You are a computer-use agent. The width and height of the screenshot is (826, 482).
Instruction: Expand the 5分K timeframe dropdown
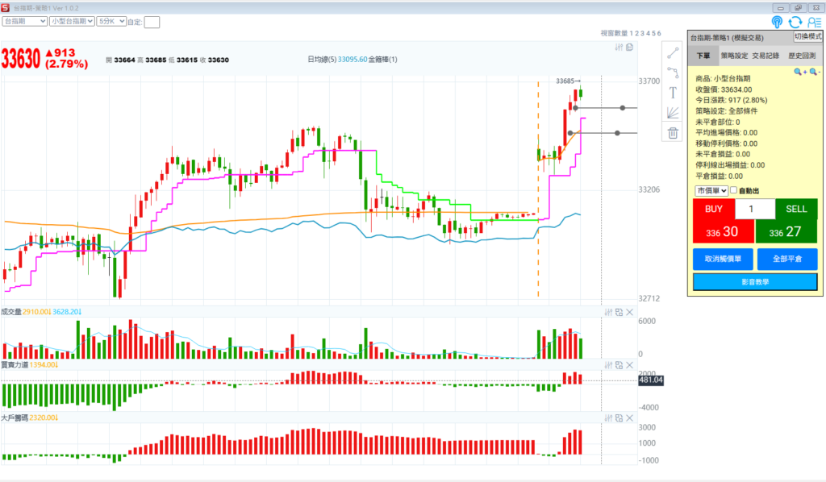coord(111,22)
